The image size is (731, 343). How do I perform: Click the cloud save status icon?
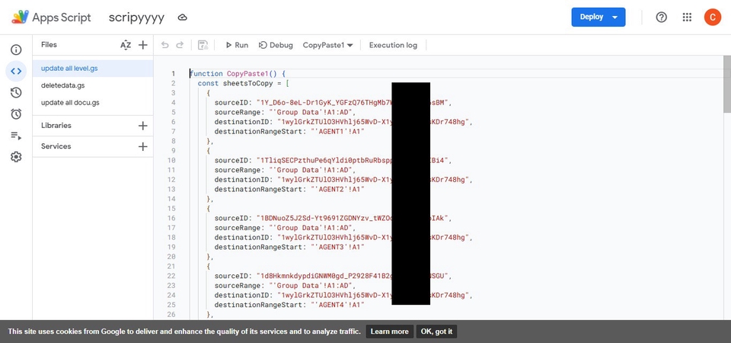pos(182,18)
